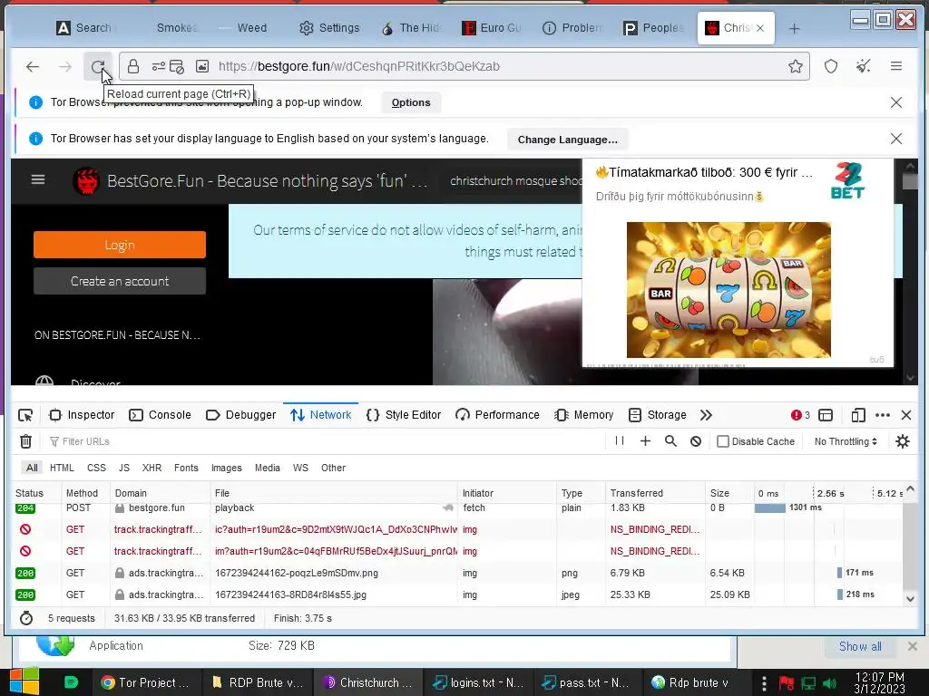Click the red error count badge
The height and width of the screenshot is (696, 929).
point(800,415)
